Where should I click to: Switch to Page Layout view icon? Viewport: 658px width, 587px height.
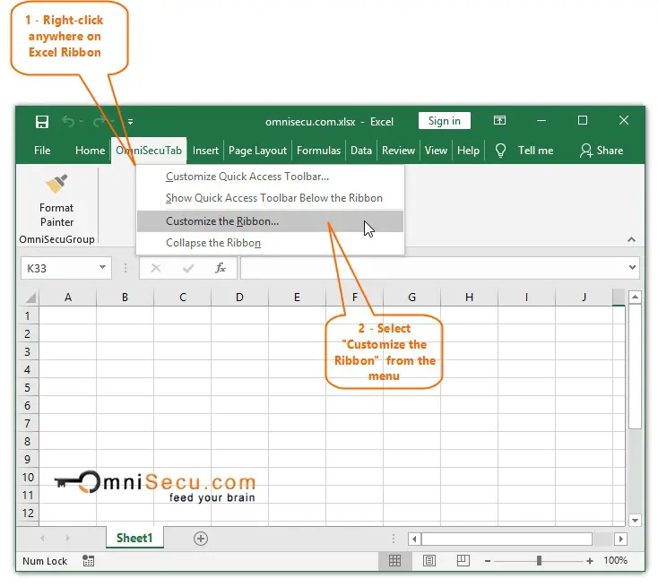point(429,561)
